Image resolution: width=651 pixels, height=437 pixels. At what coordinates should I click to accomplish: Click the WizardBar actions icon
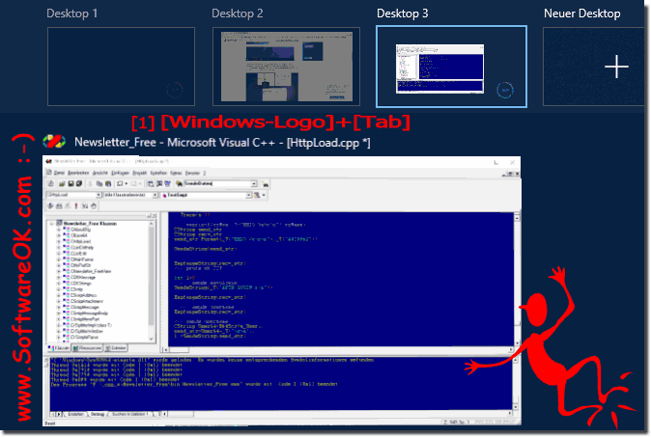click(257, 195)
